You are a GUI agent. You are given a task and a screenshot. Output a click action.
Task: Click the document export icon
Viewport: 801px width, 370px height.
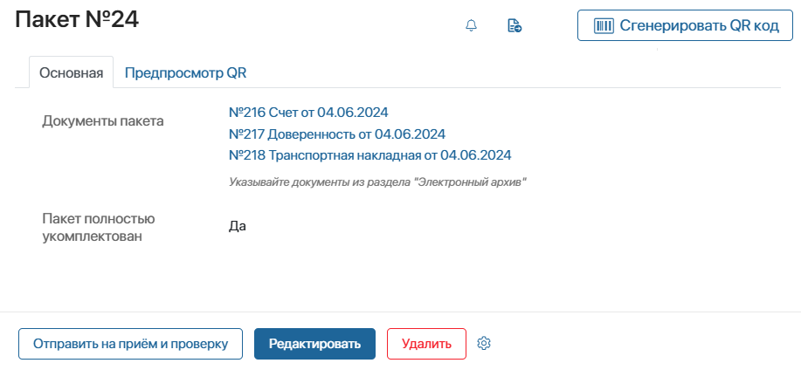click(514, 26)
